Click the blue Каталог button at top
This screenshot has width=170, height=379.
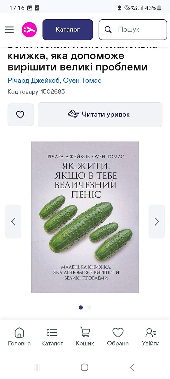(68, 30)
